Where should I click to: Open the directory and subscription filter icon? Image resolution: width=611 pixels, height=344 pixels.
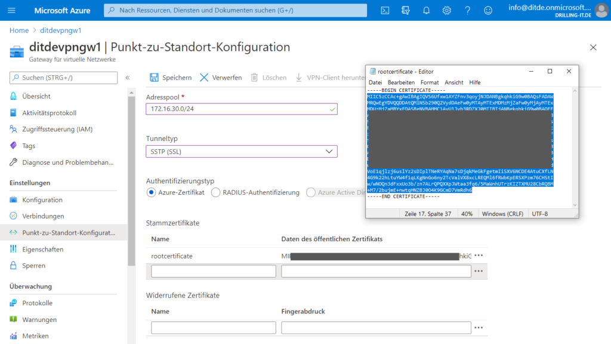406,11
